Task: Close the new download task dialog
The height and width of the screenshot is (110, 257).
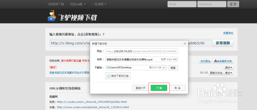Action: point(185,44)
